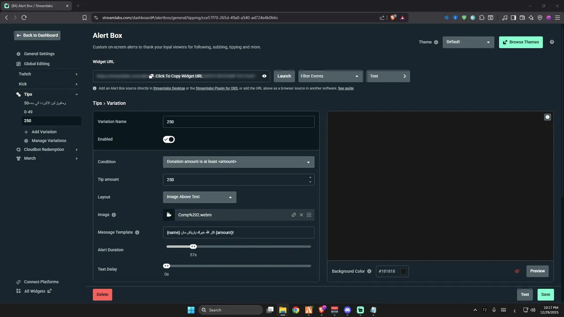Toggle the browser sidebar panel icon
Image resolution: width=564 pixels, height=317 pixels.
(x=513, y=18)
